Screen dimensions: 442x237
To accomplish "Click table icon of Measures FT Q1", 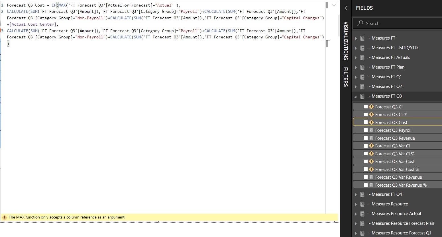I will [362, 77].
